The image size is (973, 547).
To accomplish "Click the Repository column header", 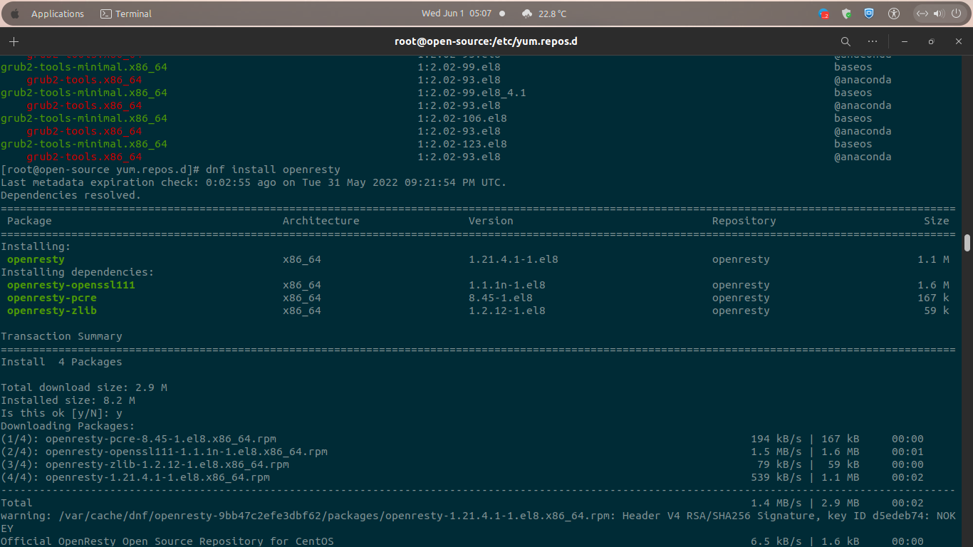I will click(744, 221).
